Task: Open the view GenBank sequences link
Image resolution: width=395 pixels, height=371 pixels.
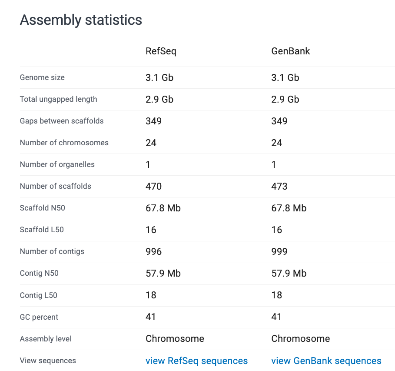Action: (326, 361)
